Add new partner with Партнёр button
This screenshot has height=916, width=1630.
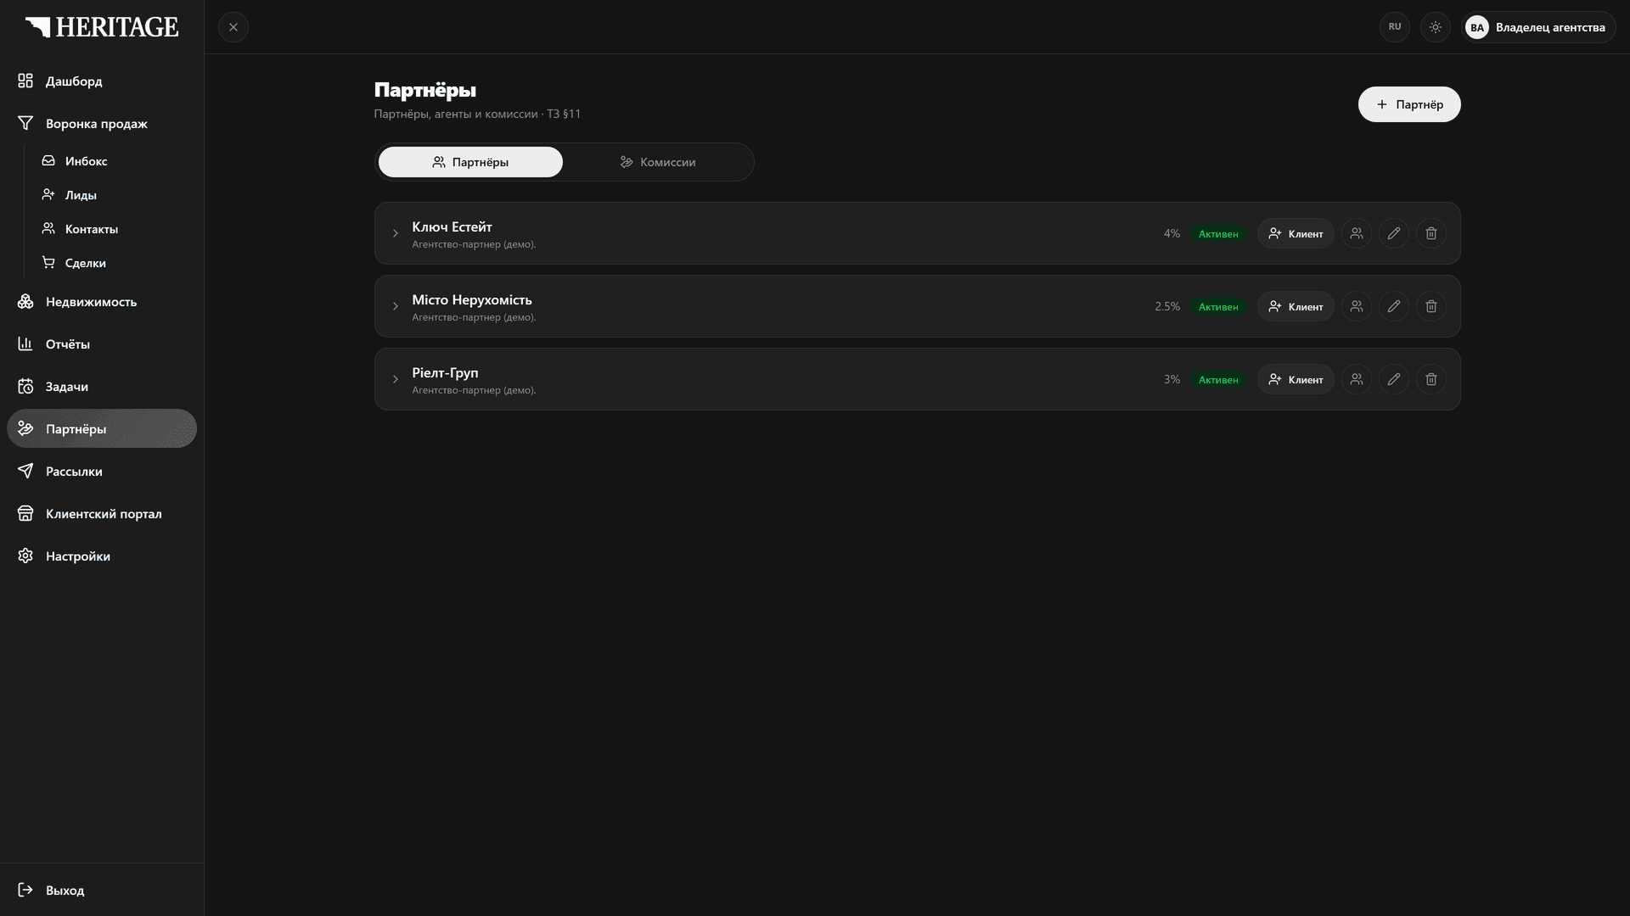click(x=1409, y=104)
